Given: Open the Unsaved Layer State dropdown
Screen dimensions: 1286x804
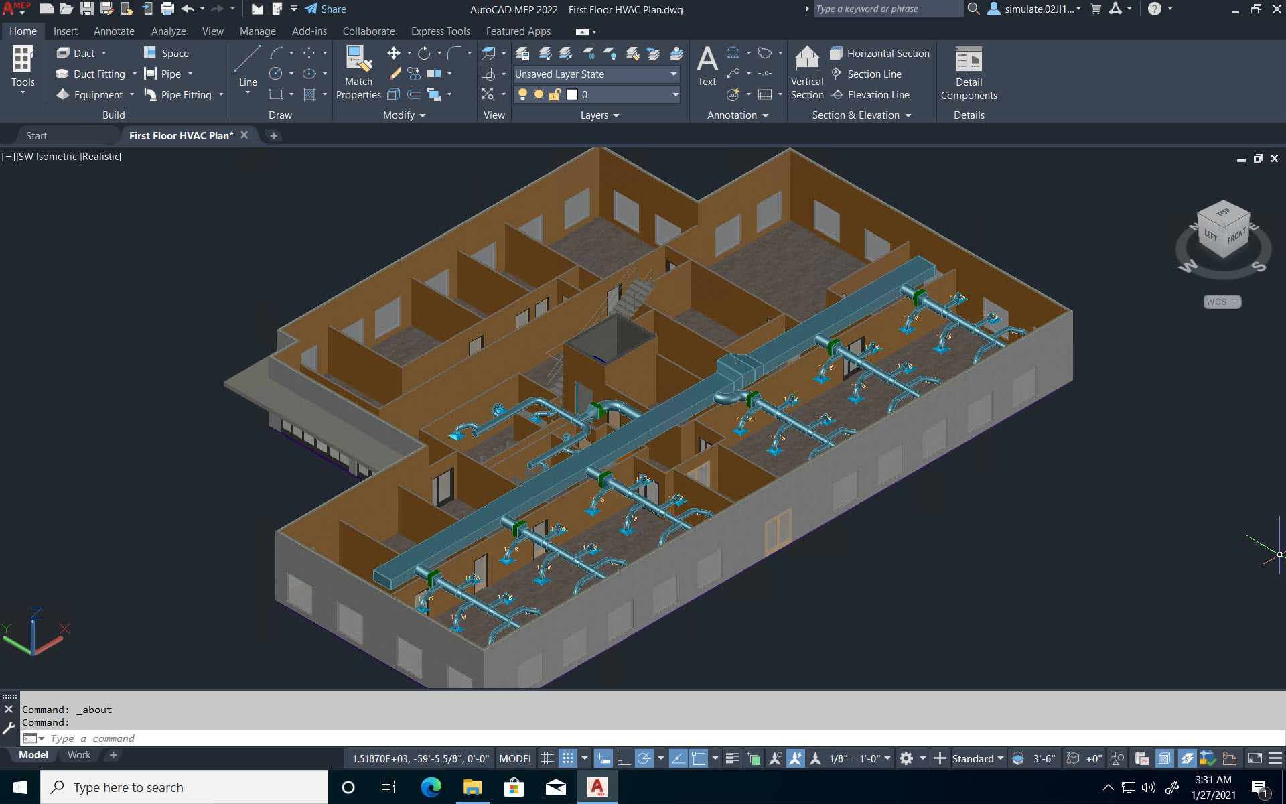Looking at the screenshot, I should (x=674, y=74).
